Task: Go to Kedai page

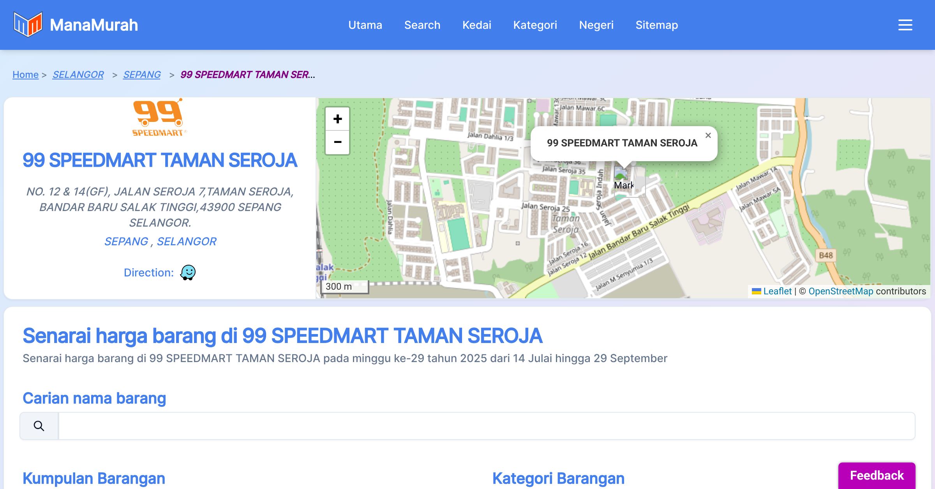Action: pyautogui.click(x=476, y=25)
